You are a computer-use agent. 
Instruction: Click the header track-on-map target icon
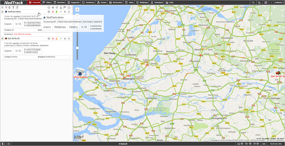49,8
